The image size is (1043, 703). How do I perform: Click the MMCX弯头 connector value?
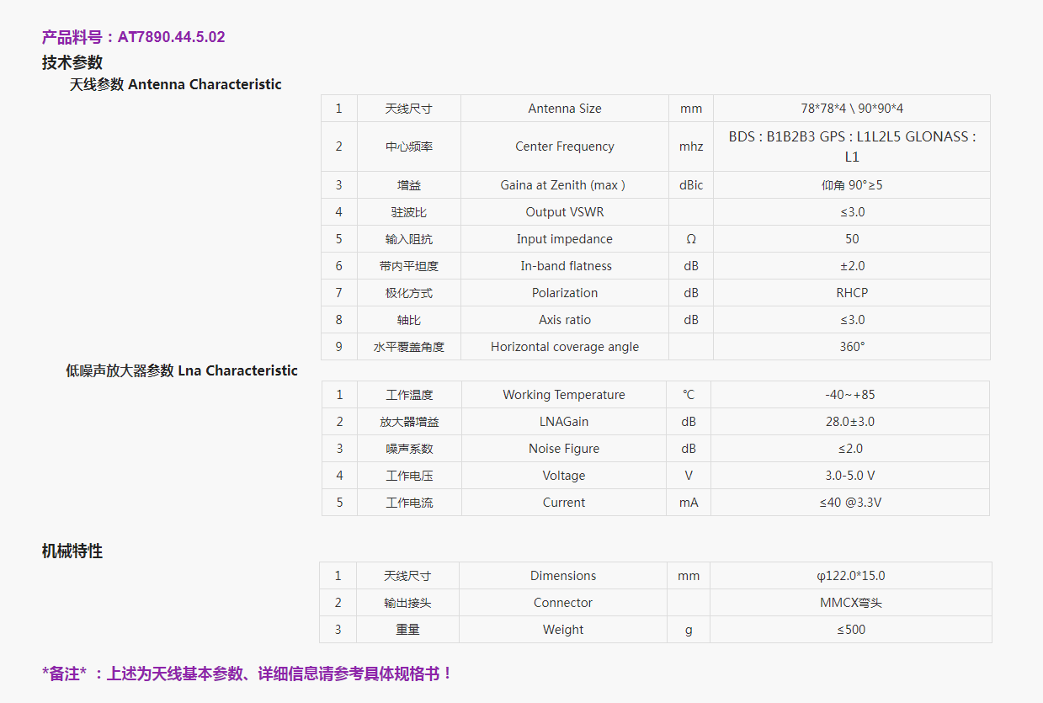tap(851, 603)
